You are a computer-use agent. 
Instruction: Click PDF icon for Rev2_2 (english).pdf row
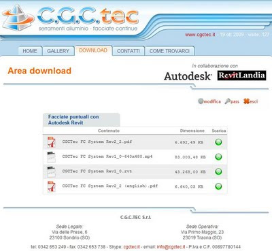click(51, 186)
